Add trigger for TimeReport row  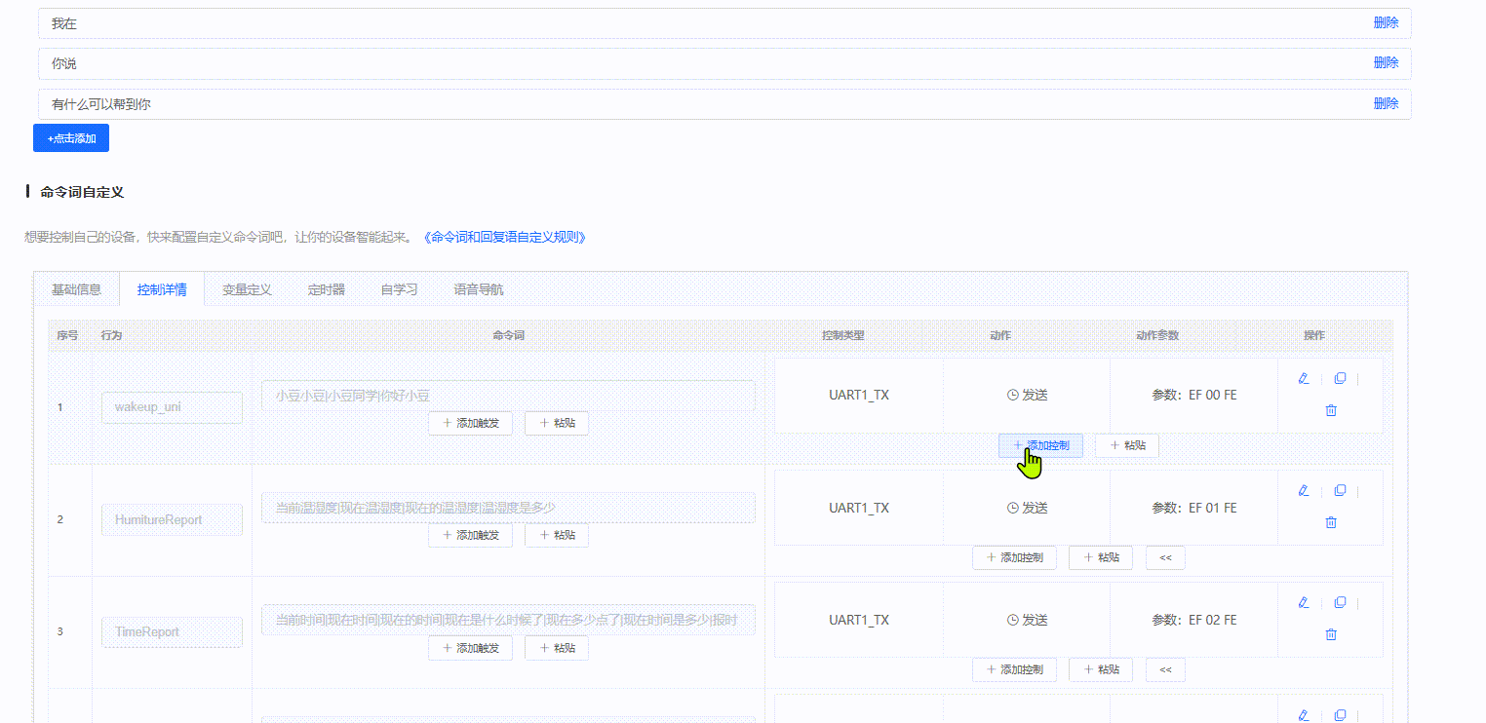pyautogui.click(x=470, y=648)
